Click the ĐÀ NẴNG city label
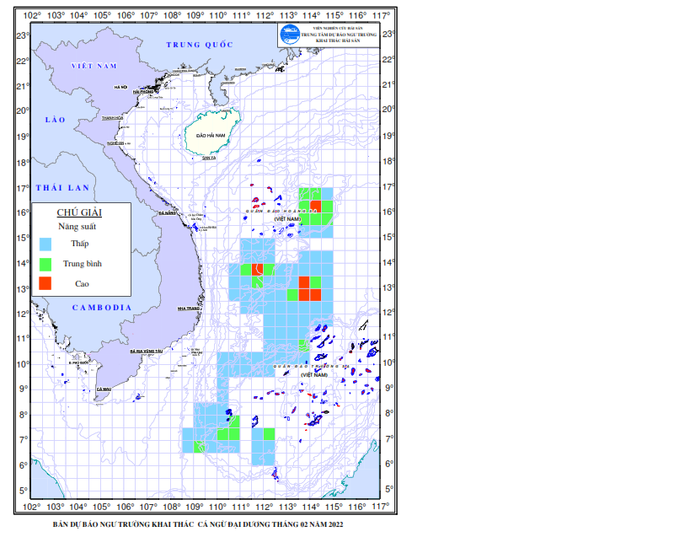Viewport: 690px width, 537px height. click(x=167, y=213)
